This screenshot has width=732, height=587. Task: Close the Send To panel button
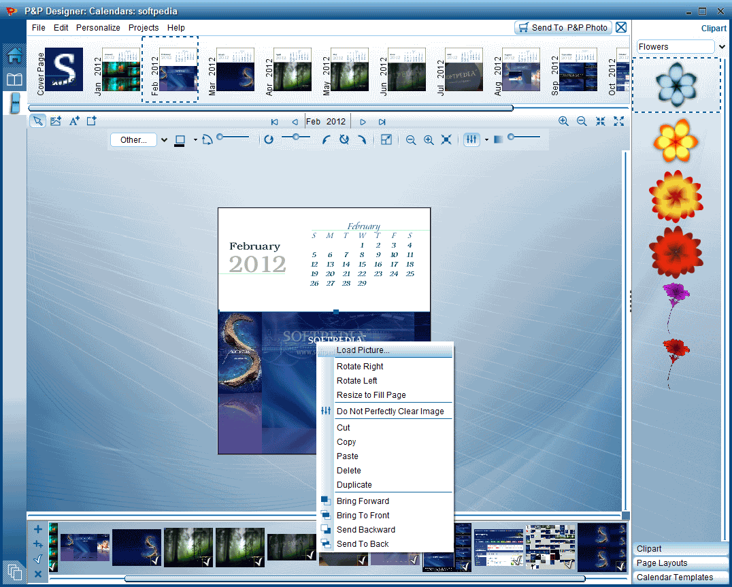point(621,27)
